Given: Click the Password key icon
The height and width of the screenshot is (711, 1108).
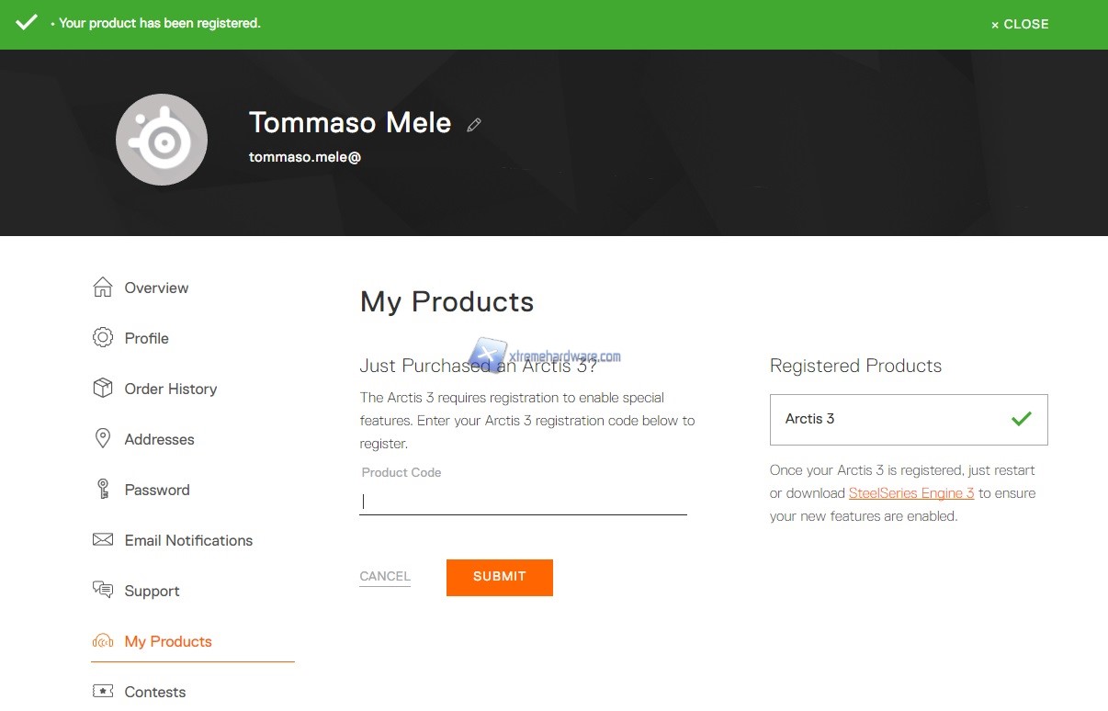Looking at the screenshot, I should 103,490.
